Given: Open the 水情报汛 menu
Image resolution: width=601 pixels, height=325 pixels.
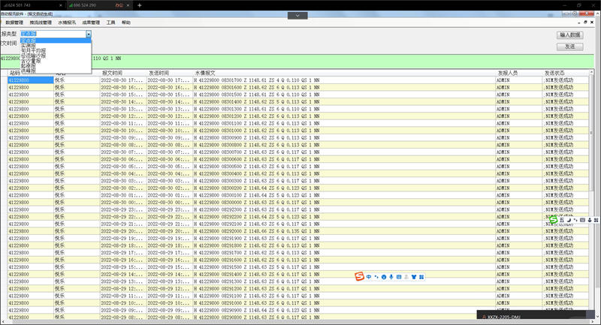Looking at the screenshot, I should click(x=67, y=23).
